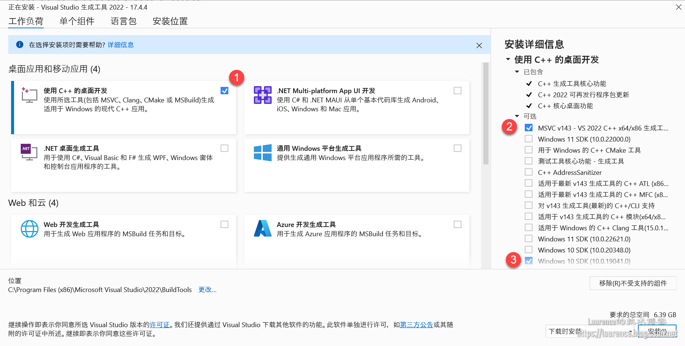
Task: Click 移除(R)不受支持的组件 button
Action: pyautogui.click(x=633, y=283)
